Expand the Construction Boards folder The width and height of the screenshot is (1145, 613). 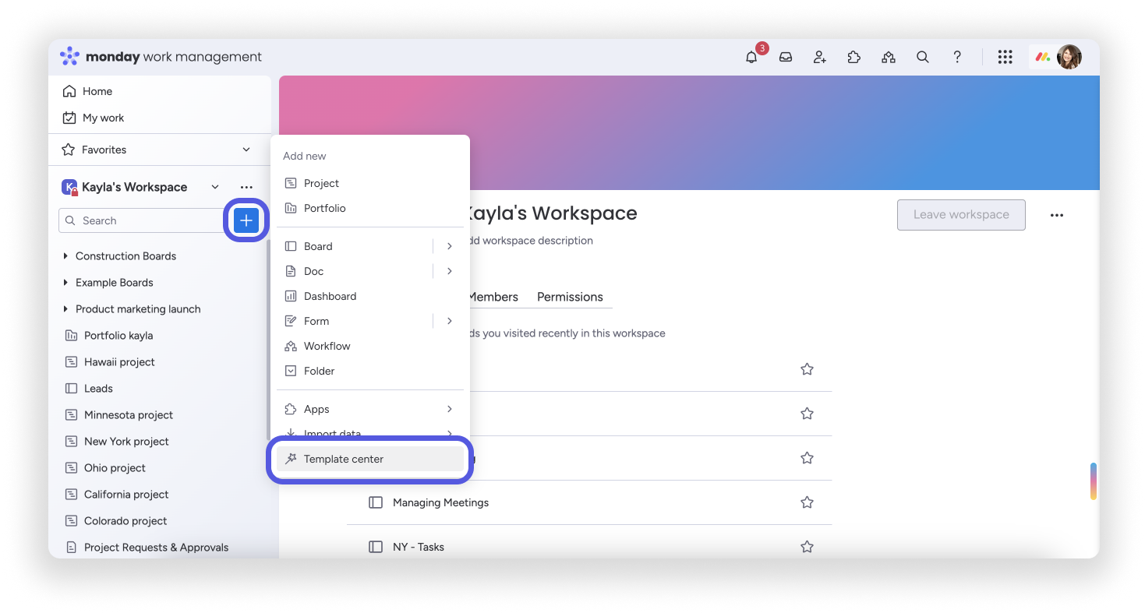click(x=65, y=256)
